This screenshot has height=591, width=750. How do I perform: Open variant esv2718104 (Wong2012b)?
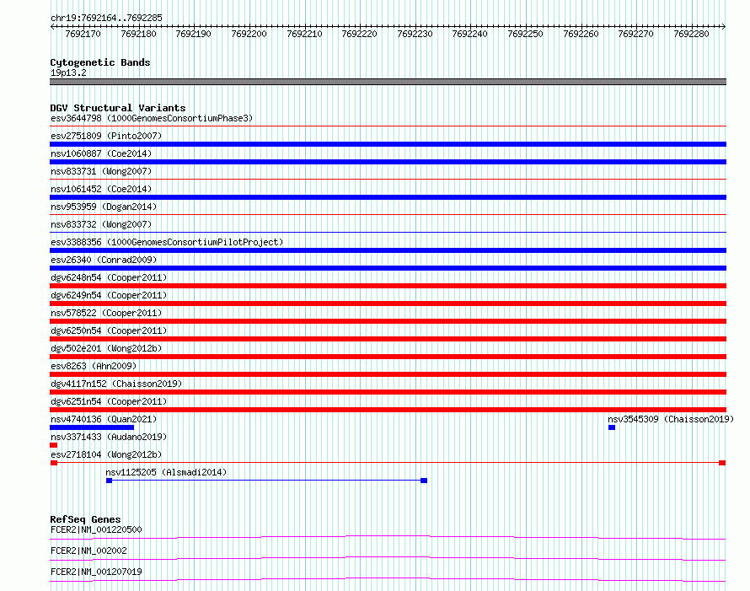(106, 454)
